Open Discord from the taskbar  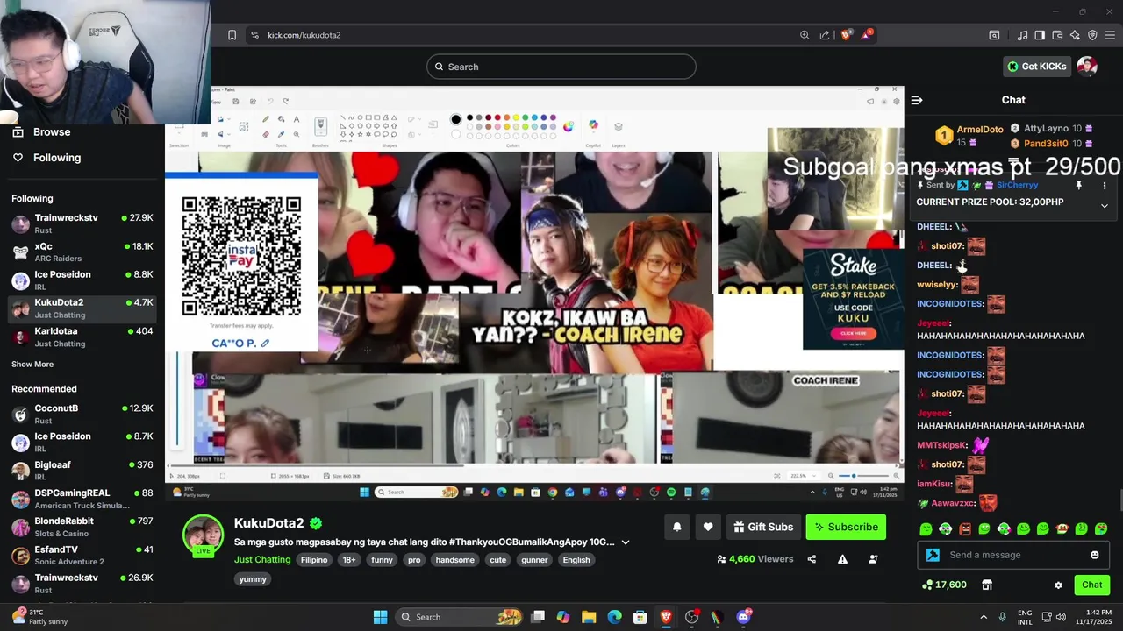click(x=743, y=617)
